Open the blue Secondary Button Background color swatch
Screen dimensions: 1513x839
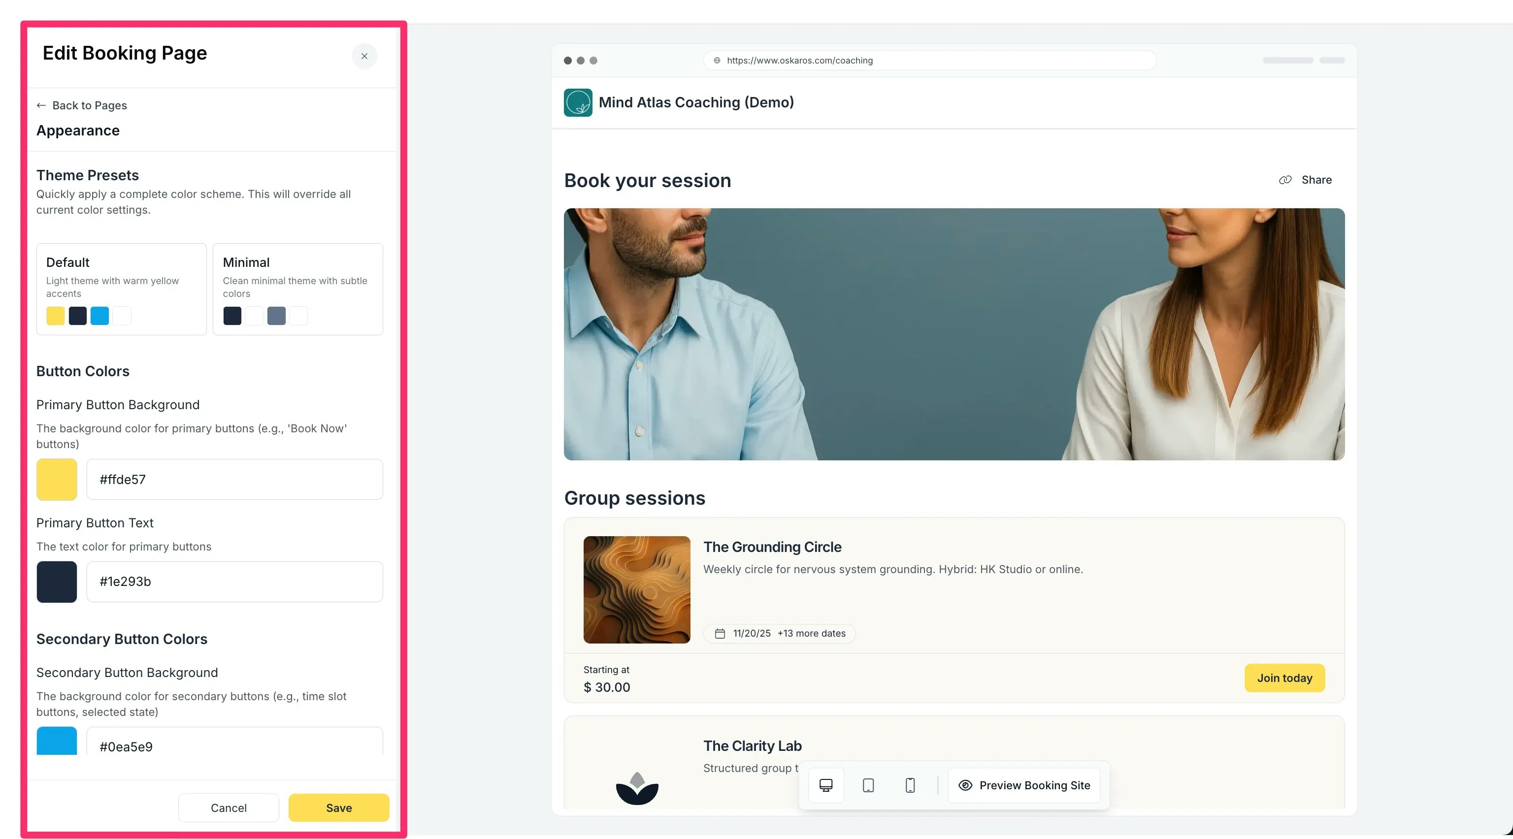[x=57, y=741]
